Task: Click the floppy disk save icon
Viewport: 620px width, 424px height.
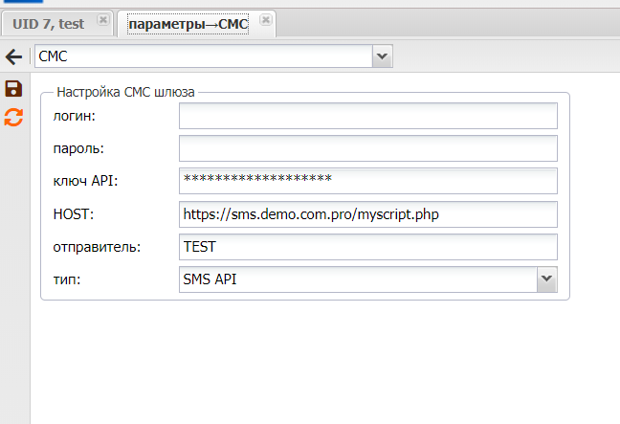Action: pos(13,89)
